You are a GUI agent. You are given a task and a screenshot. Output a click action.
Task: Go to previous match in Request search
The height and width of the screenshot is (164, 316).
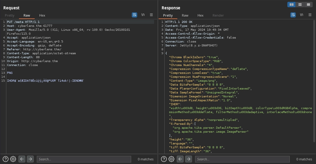coord(22,159)
